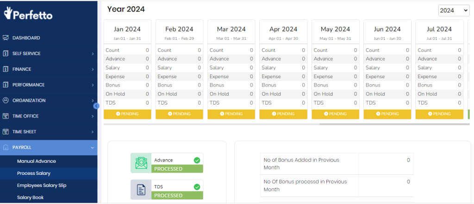The image size is (474, 204).
Task: Click the TDS green check mark
Action: (197, 187)
